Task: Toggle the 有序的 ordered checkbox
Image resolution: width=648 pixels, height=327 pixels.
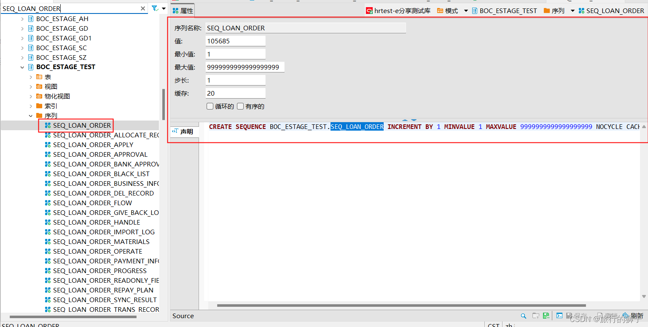Action: tap(240, 106)
